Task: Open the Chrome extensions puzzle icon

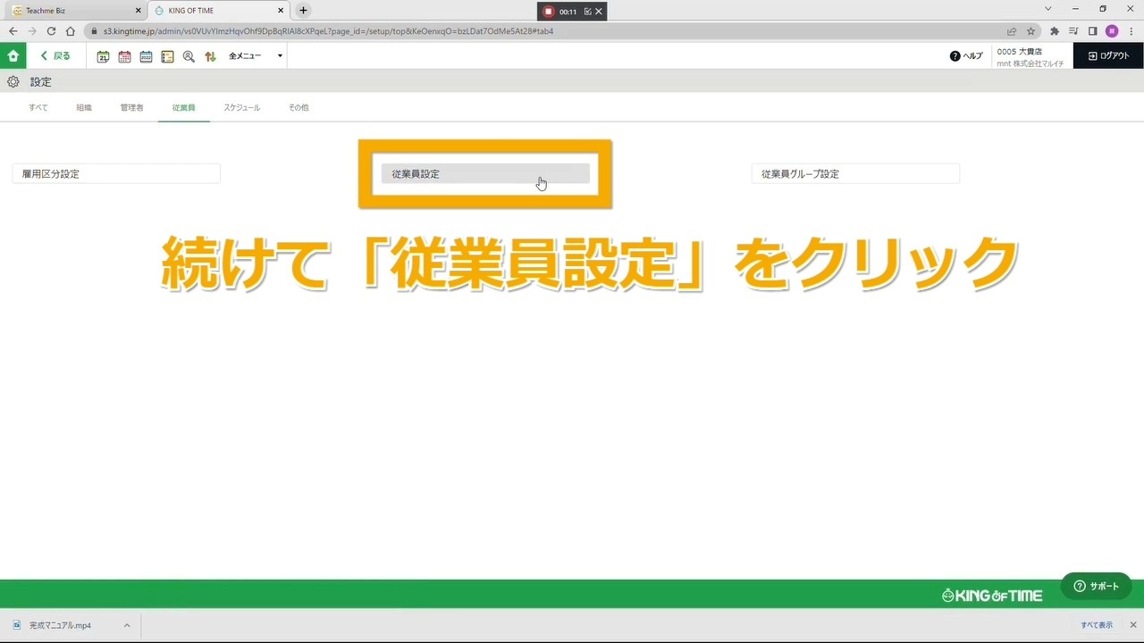Action: click(x=1055, y=31)
